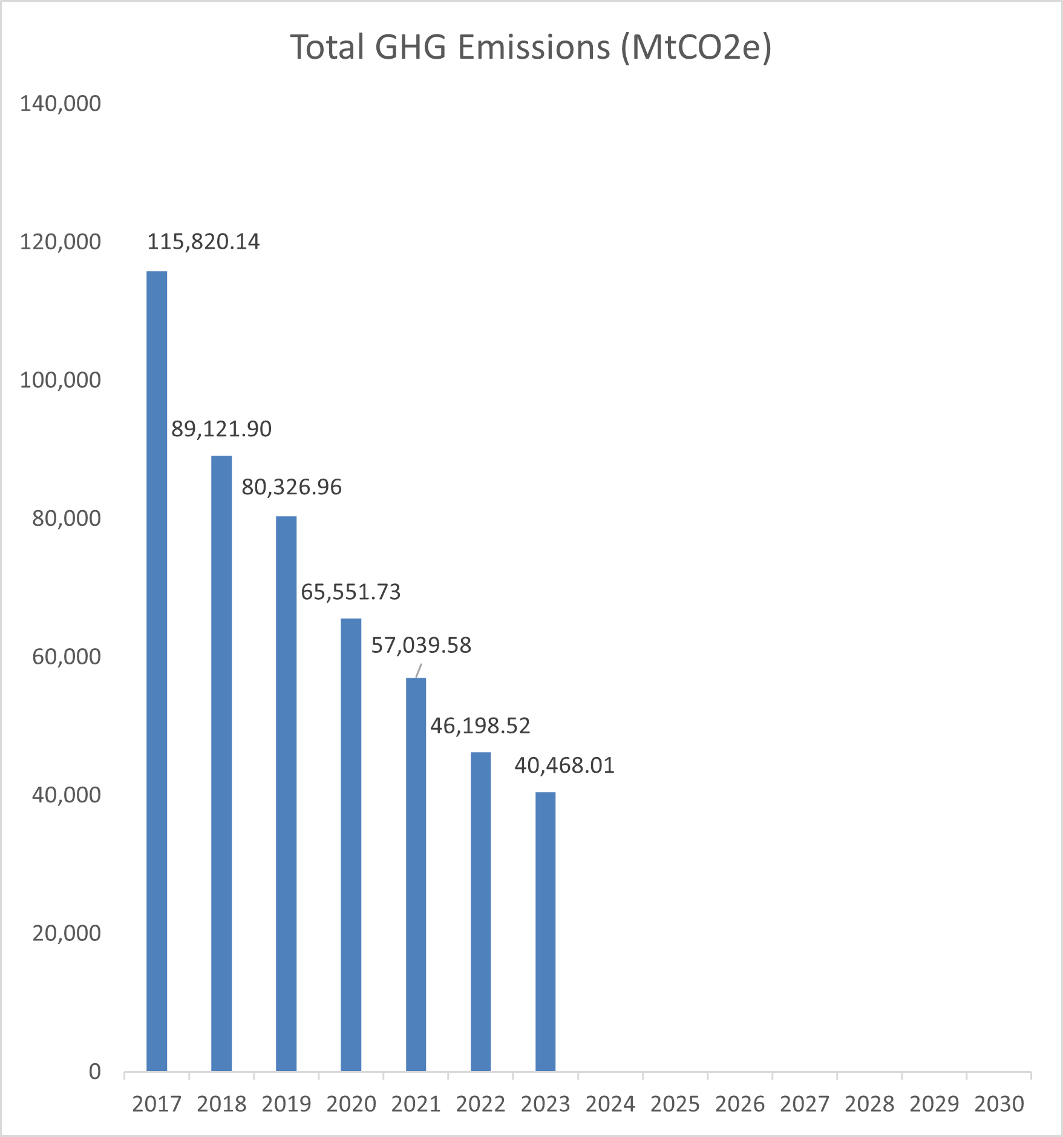Click x-axis label 2022

point(480,1104)
